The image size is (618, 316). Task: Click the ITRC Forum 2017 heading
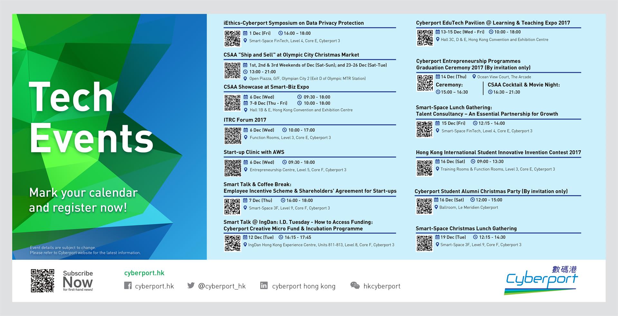245,120
